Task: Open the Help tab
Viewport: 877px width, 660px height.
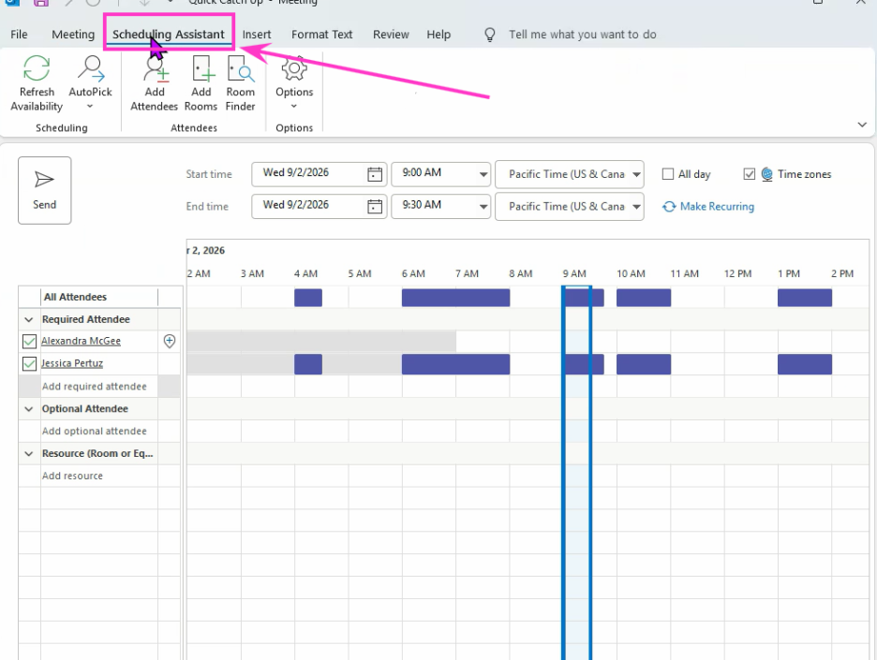Action: 438,35
